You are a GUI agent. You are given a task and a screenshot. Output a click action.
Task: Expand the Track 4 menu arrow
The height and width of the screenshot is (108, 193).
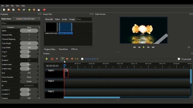click(x=46, y=81)
